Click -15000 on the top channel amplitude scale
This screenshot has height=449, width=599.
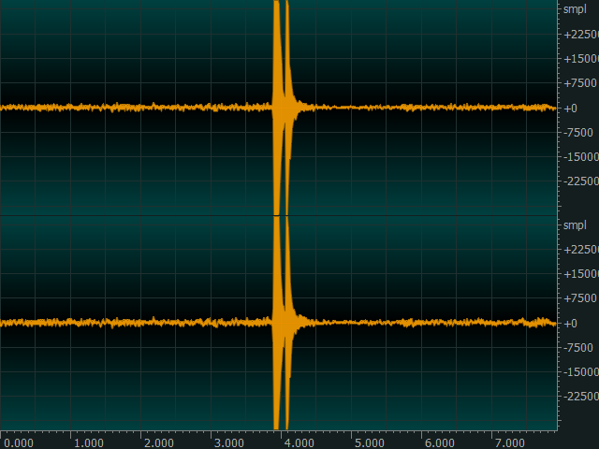pyautogui.click(x=579, y=157)
